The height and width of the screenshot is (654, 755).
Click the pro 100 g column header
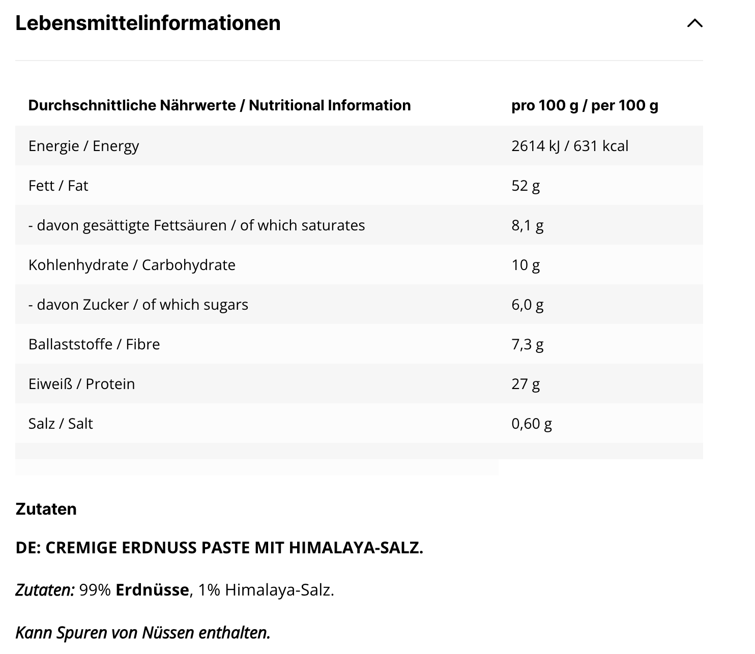click(x=585, y=105)
